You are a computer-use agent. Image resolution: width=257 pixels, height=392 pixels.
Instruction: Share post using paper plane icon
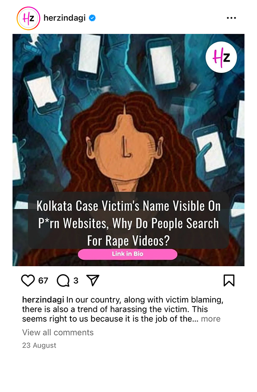pyautogui.click(x=93, y=280)
